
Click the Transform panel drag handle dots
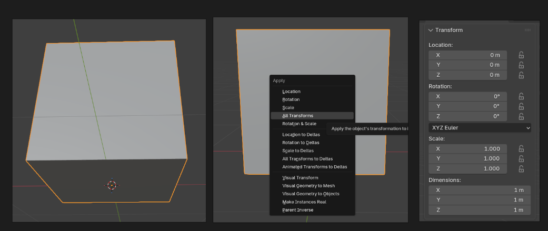pos(527,30)
